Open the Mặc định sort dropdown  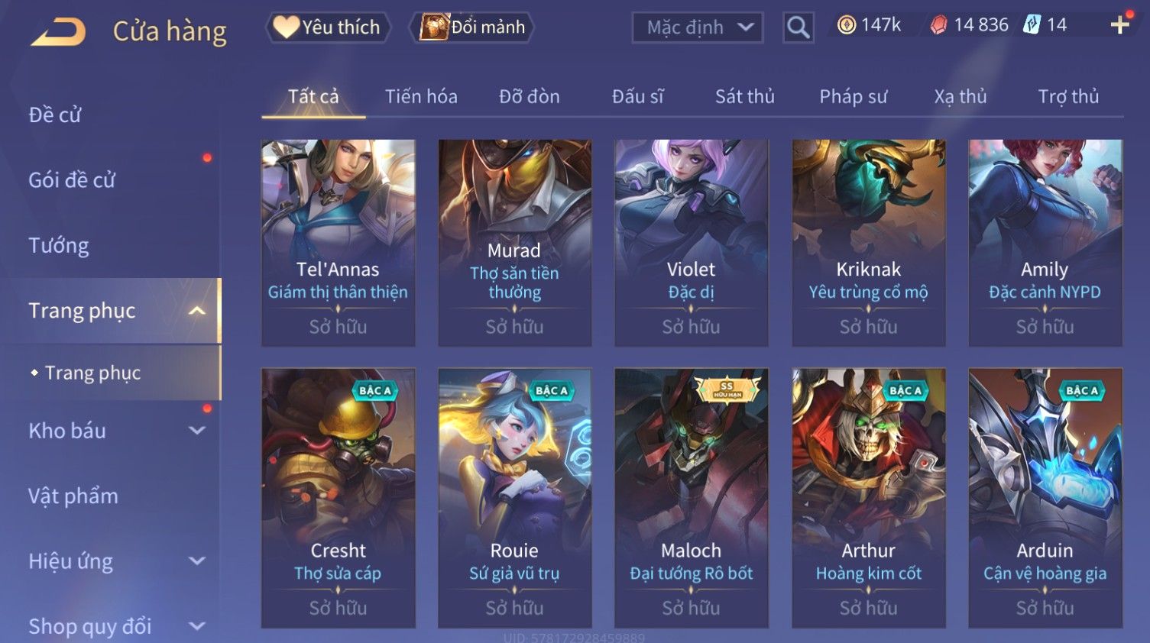coord(697,27)
